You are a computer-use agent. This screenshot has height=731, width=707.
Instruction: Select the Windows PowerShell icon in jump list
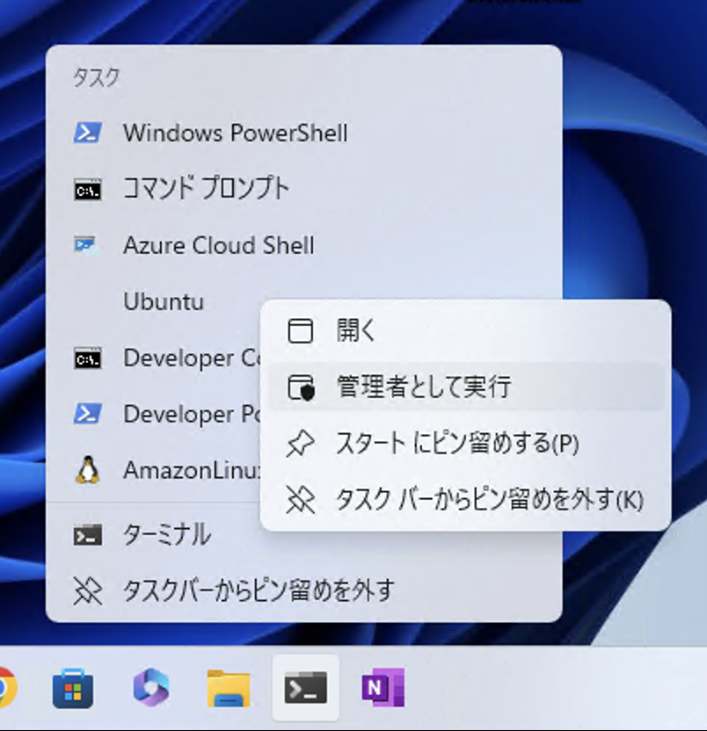pos(87,133)
